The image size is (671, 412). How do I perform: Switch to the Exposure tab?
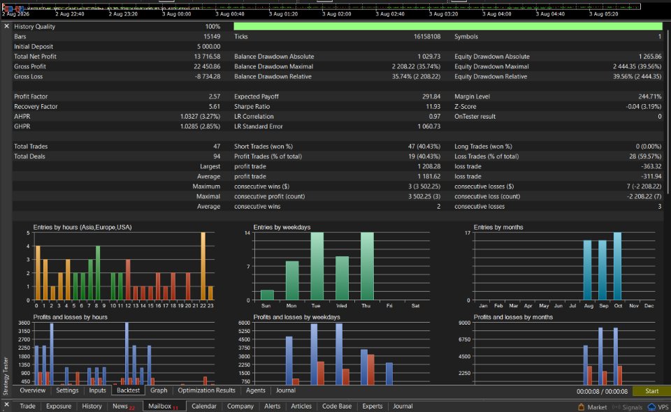tap(59, 406)
